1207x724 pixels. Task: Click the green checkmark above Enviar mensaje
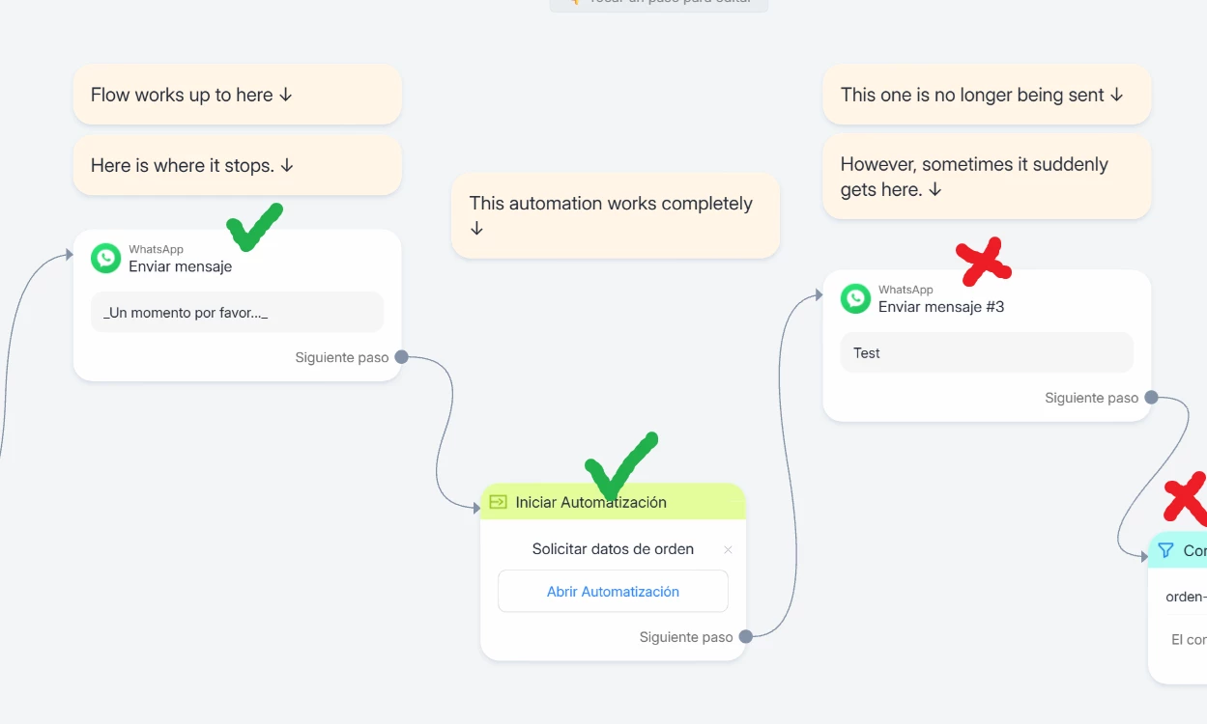point(253,227)
